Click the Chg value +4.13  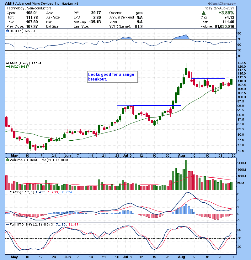pyautogui.click(x=229, y=18)
